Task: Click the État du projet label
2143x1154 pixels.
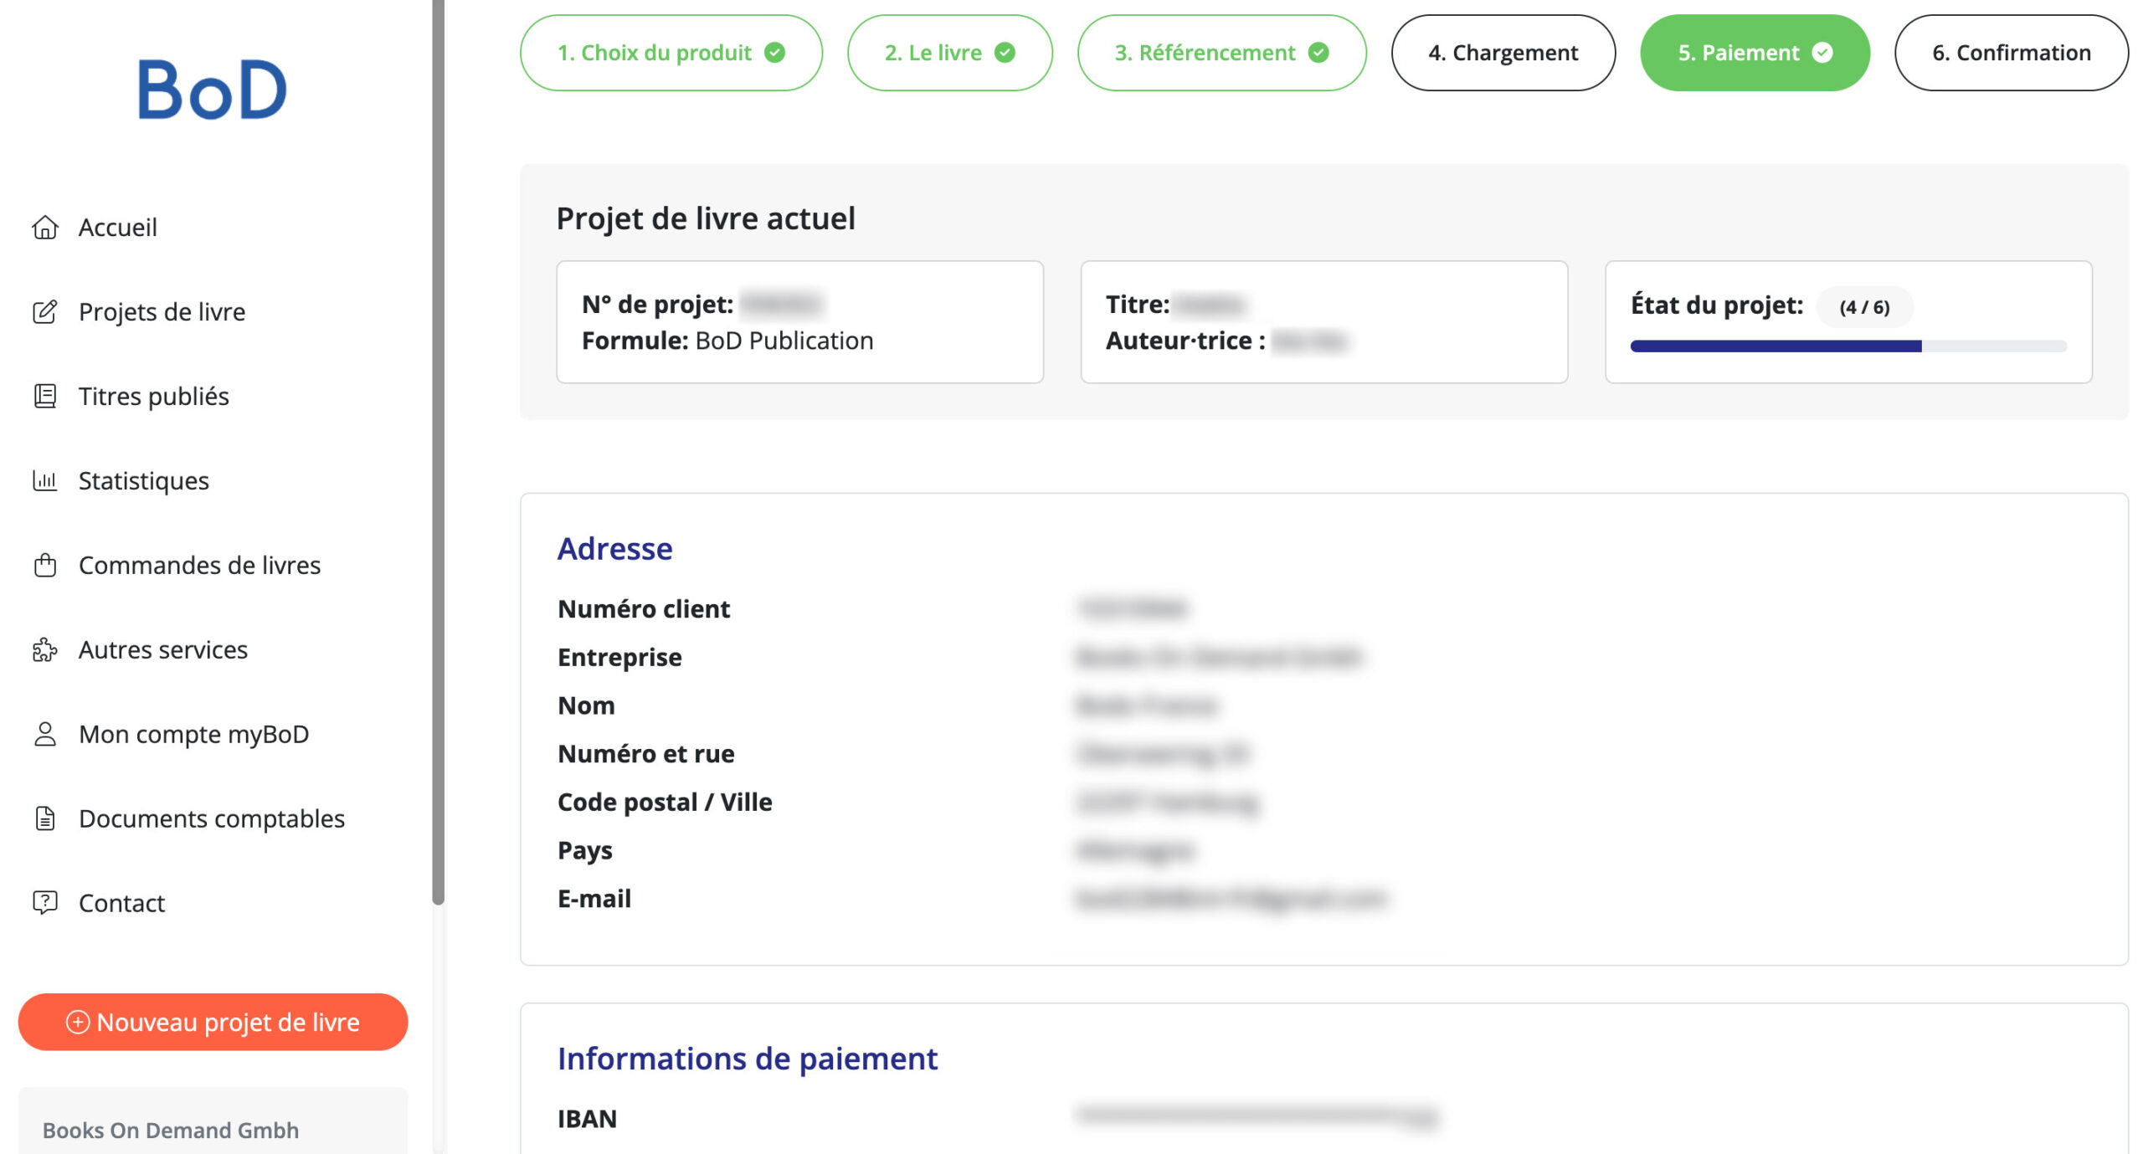Action: tap(1717, 305)
